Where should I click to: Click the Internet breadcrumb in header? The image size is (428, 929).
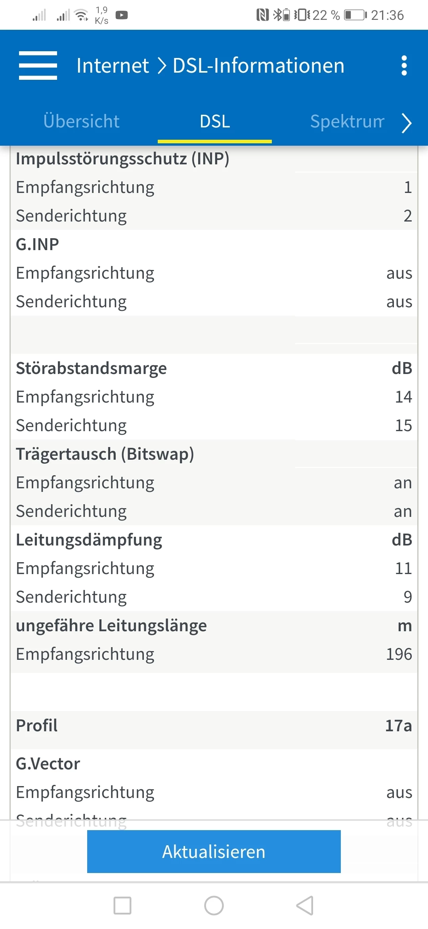113,66
